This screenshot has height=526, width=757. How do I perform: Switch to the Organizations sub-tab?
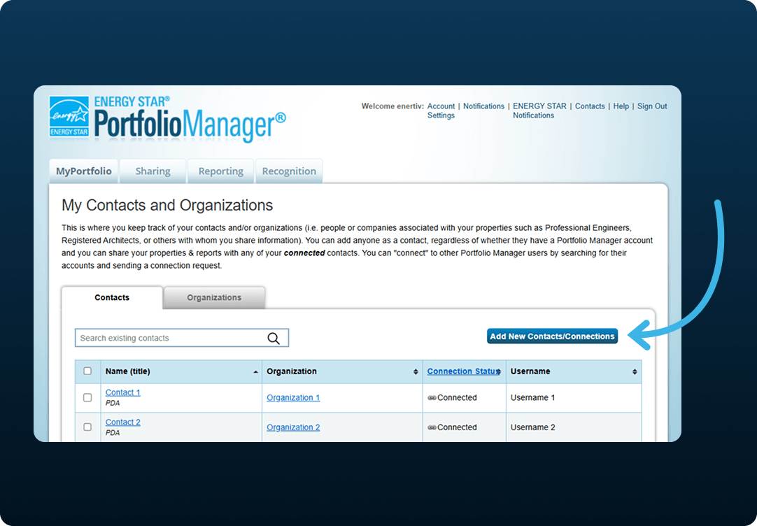tap(214, 297)
